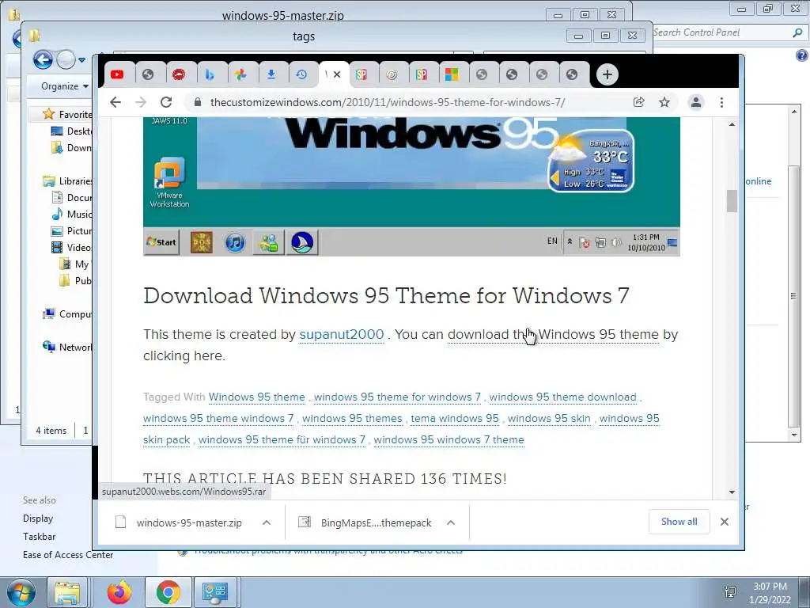The height and width of the screenshot is (608, 810).
Task: Switch to Chrome on taskbar
Action: coord(168,592)
